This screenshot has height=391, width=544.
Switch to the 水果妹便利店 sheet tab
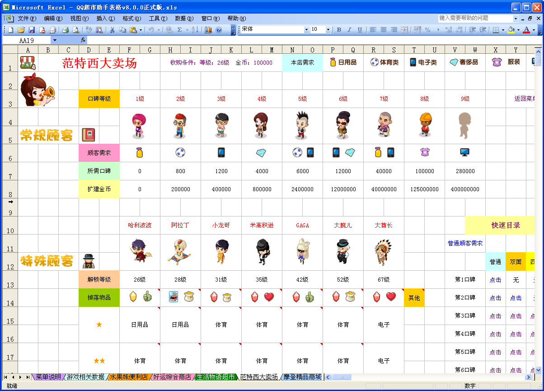click(x=128, y=377)
